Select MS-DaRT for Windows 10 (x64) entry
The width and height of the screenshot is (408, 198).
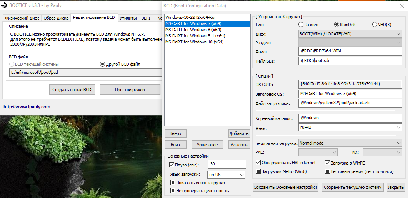click(194, 42)
